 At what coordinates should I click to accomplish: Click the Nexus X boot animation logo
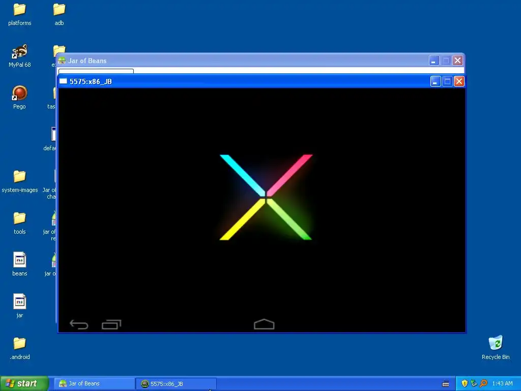266,197
